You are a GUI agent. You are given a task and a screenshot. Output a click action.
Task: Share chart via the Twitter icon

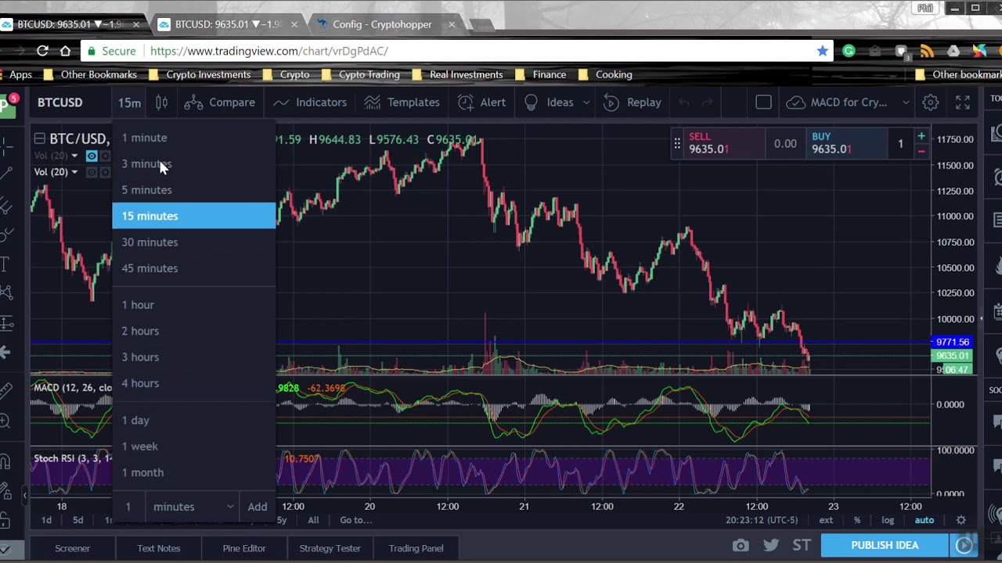[771, 545]
